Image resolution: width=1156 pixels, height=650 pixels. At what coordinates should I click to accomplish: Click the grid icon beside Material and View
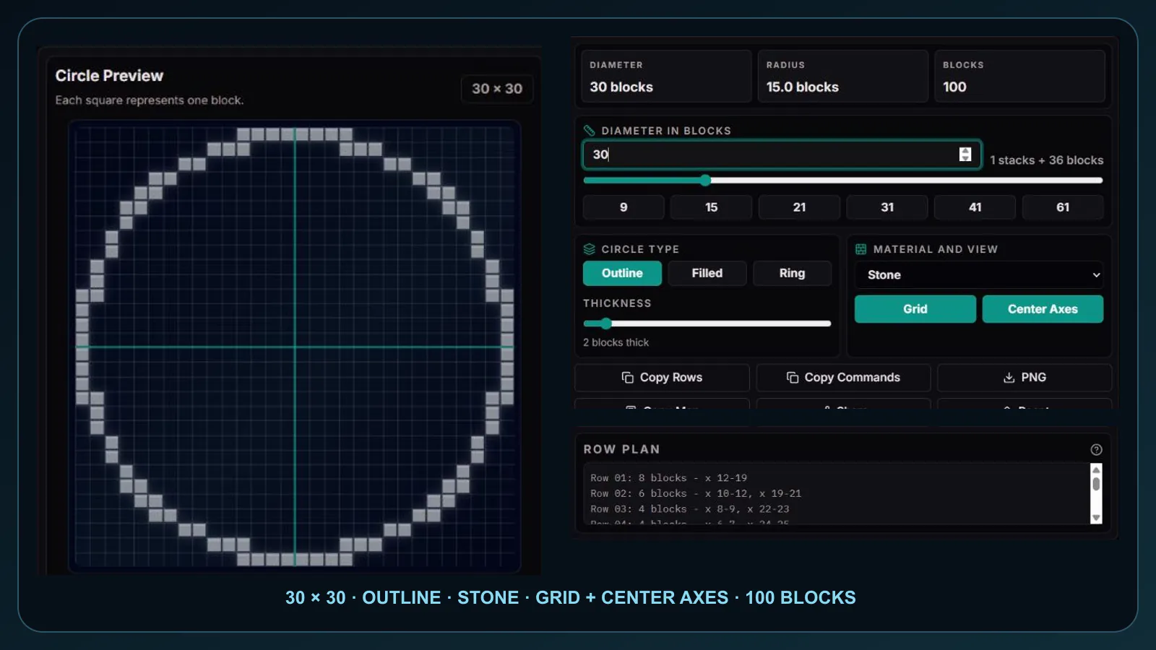860,249
